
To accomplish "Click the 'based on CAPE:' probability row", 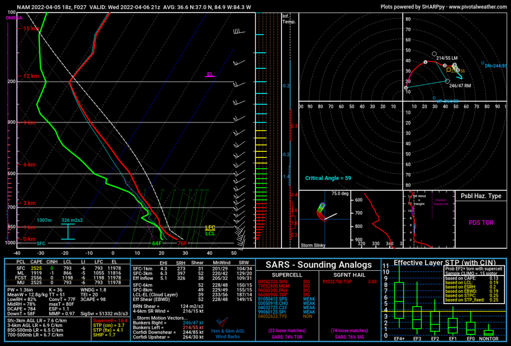I will pyautogui.click(x=472, y=278).
